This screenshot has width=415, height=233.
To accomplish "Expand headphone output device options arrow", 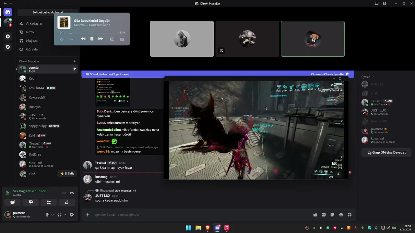I will [65, 215].
